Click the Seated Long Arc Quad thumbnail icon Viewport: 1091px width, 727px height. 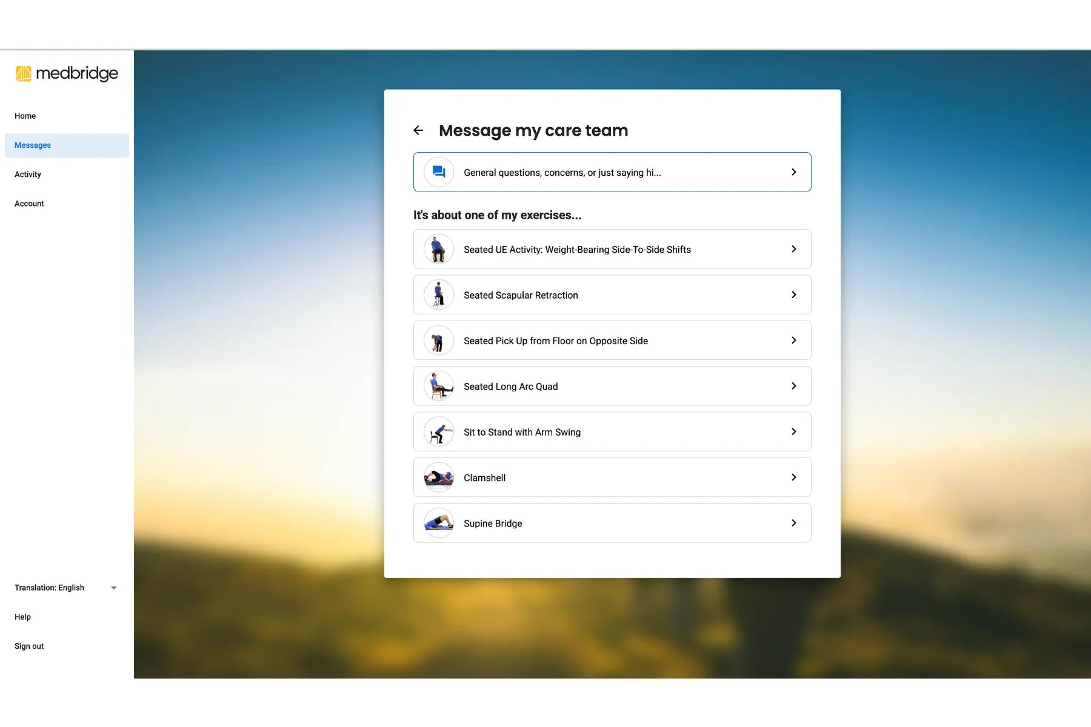click(439, 387)
